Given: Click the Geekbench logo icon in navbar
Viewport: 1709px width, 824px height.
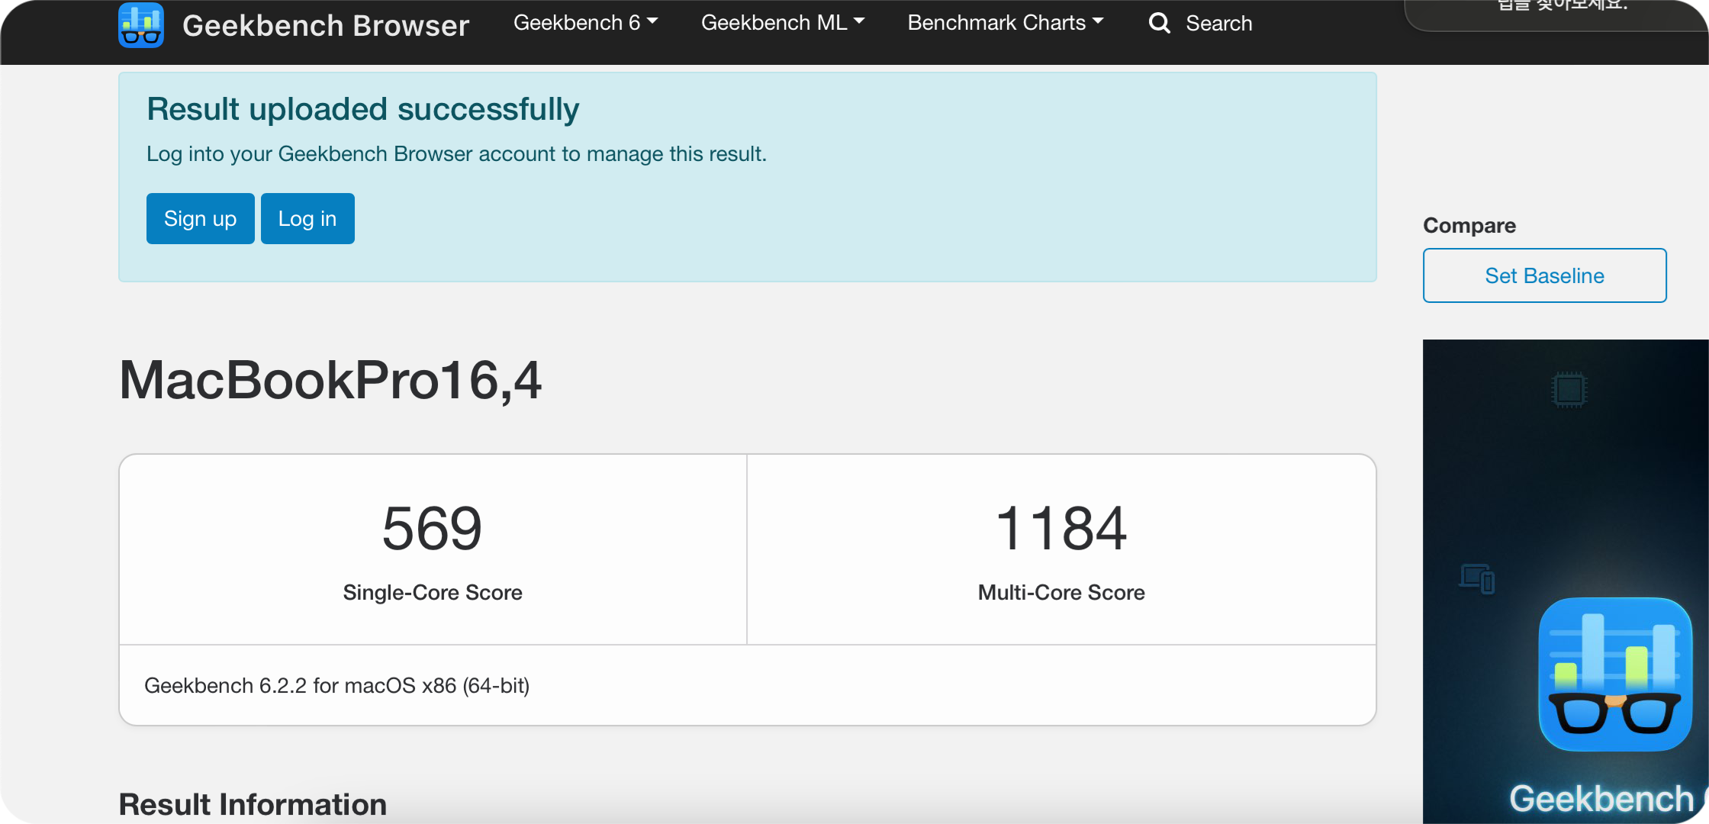Looking at the screenshot, I should pos(141,24).
